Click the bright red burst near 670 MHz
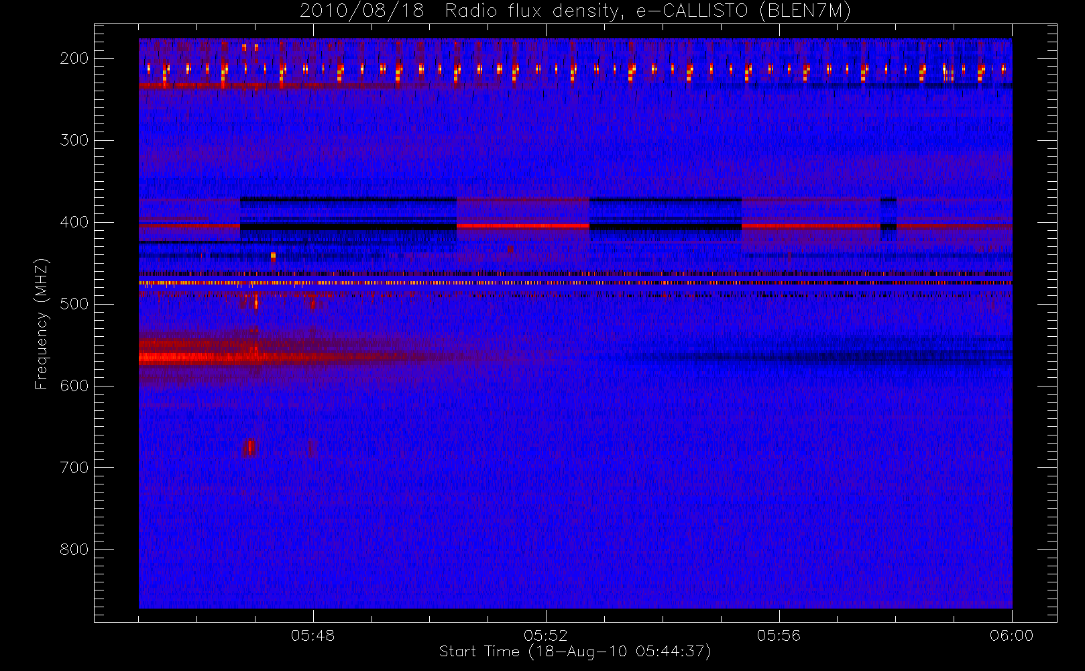 [249, 448]
